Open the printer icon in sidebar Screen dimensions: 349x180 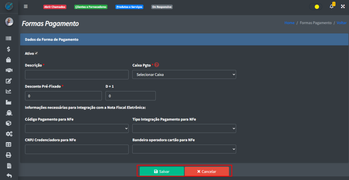pos(9,155)
